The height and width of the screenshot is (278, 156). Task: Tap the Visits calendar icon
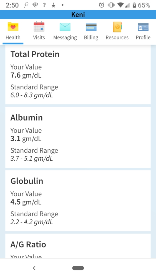(x=39, y=27)
